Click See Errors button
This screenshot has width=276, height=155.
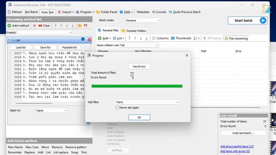click(x=139, y=66)
